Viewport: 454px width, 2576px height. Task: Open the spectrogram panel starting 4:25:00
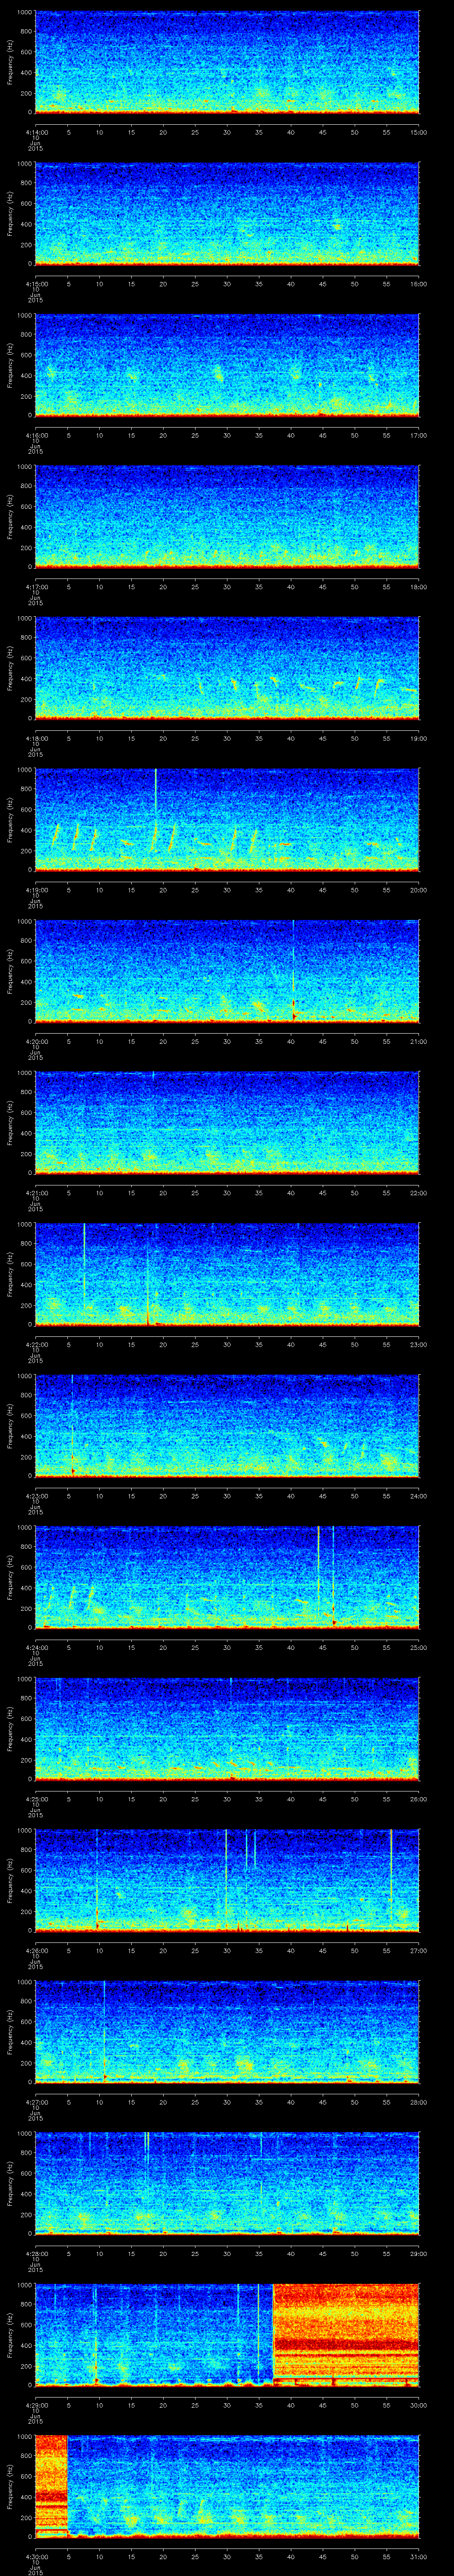pos(227,1729)
